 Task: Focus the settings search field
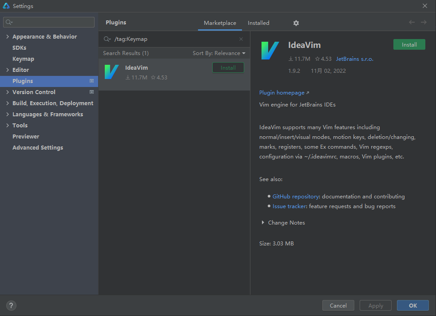point(49,22)
